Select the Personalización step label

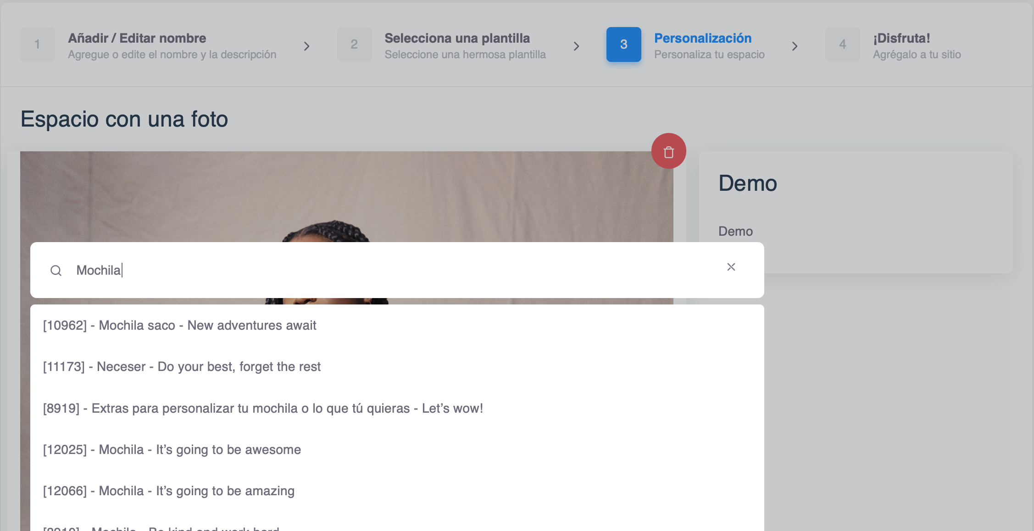pos(702,38)
